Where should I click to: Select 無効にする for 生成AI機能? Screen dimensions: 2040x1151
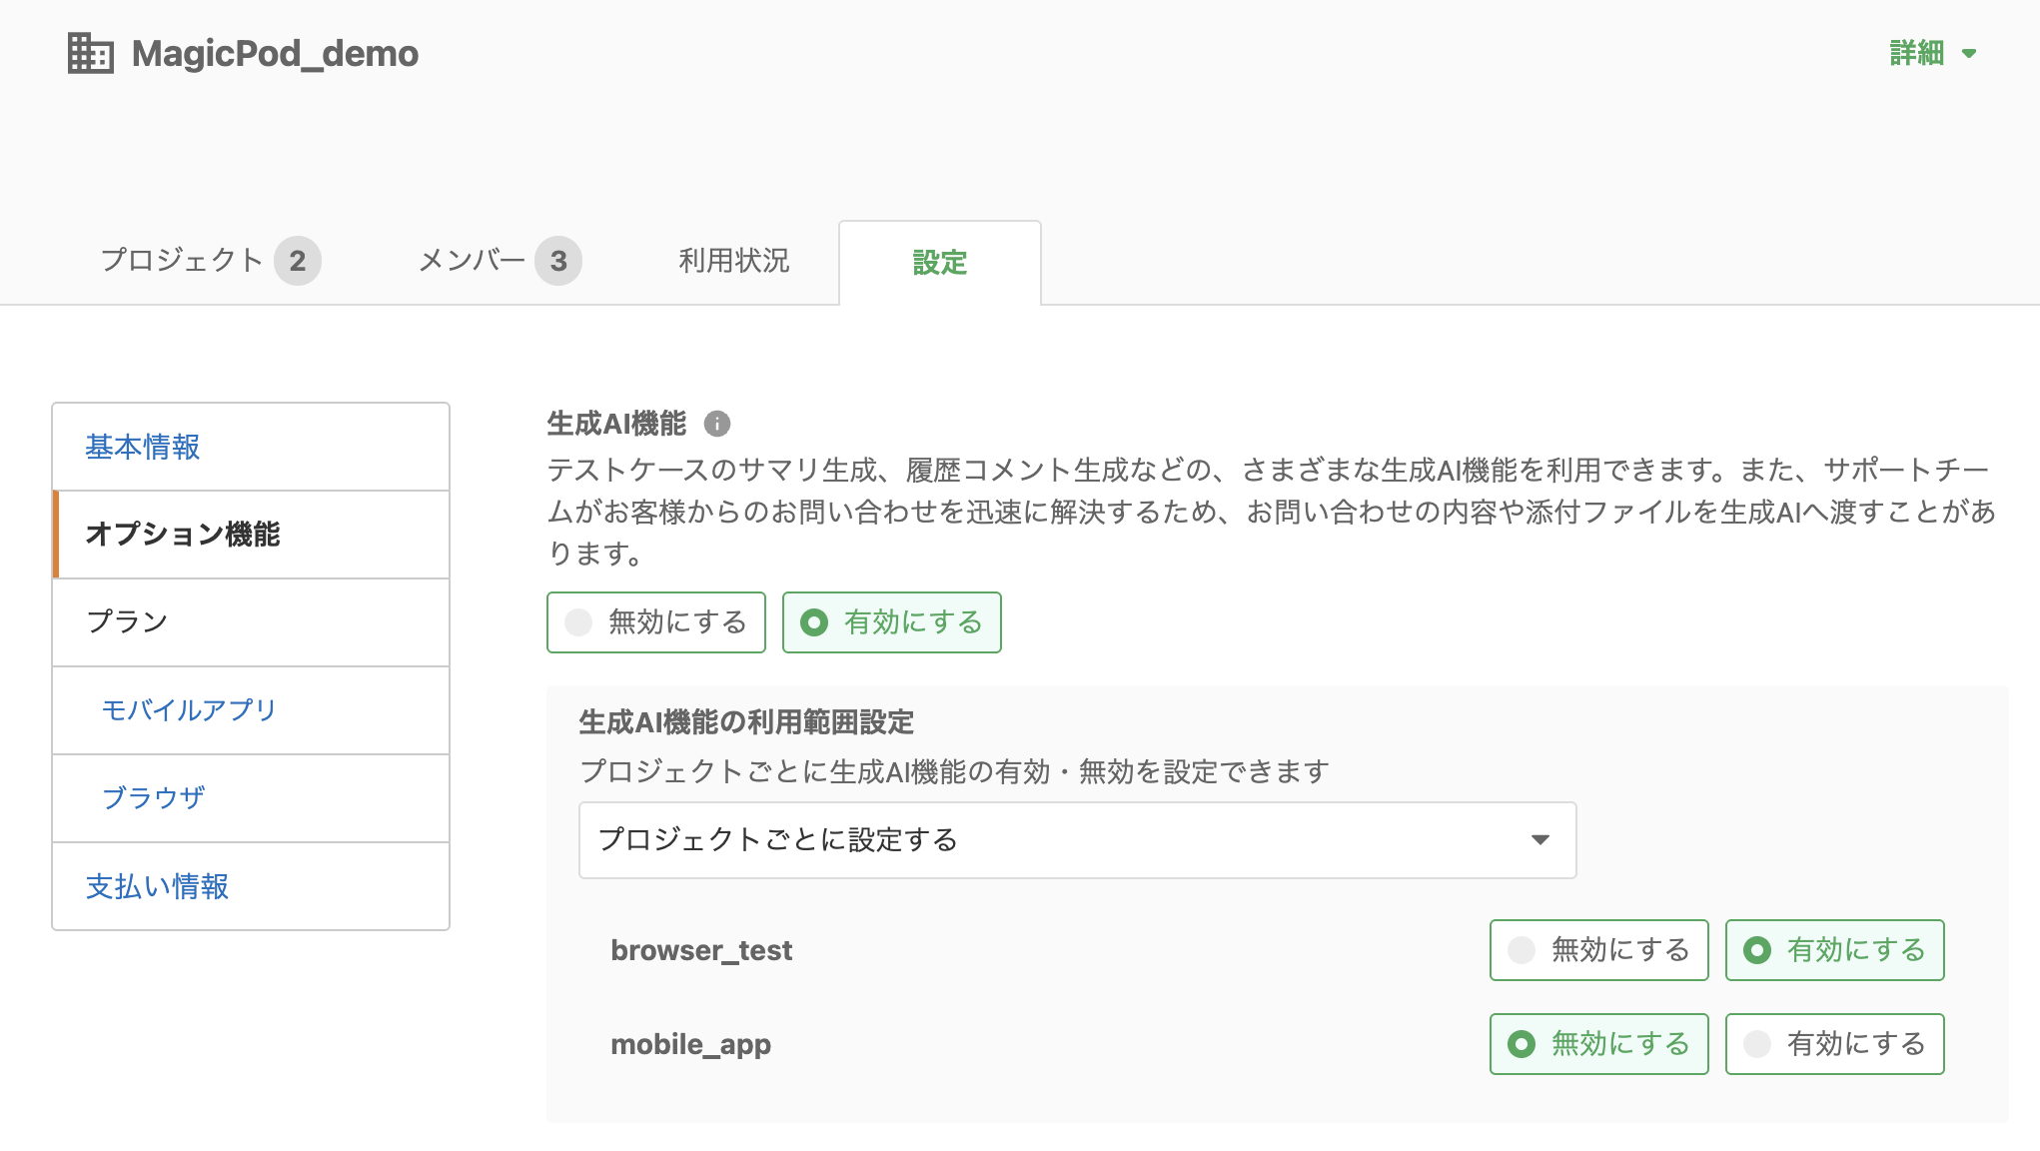[x=656, y=622]
